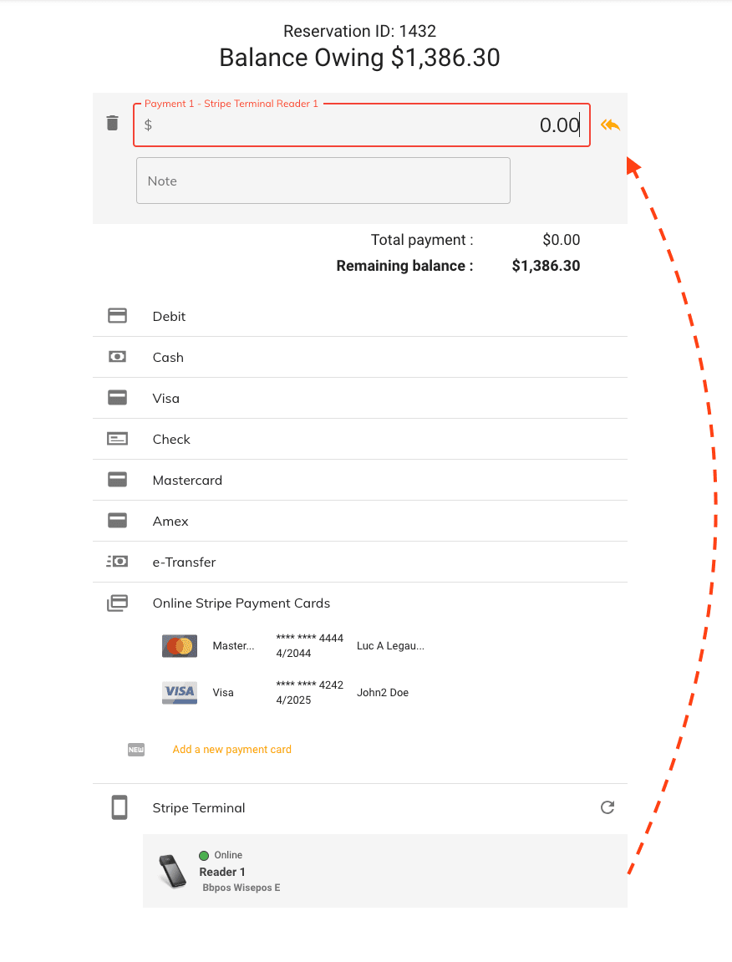Click the Reservation ID: 1432 text
The width and height of the screenshot is (732, 962).
click(x=359, y=31)
